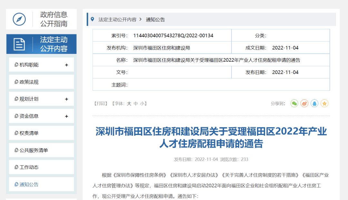This screenshot has height=200, width=348.
Task: Click the 文号 label in the table
Action: click(x=122, y=72)
